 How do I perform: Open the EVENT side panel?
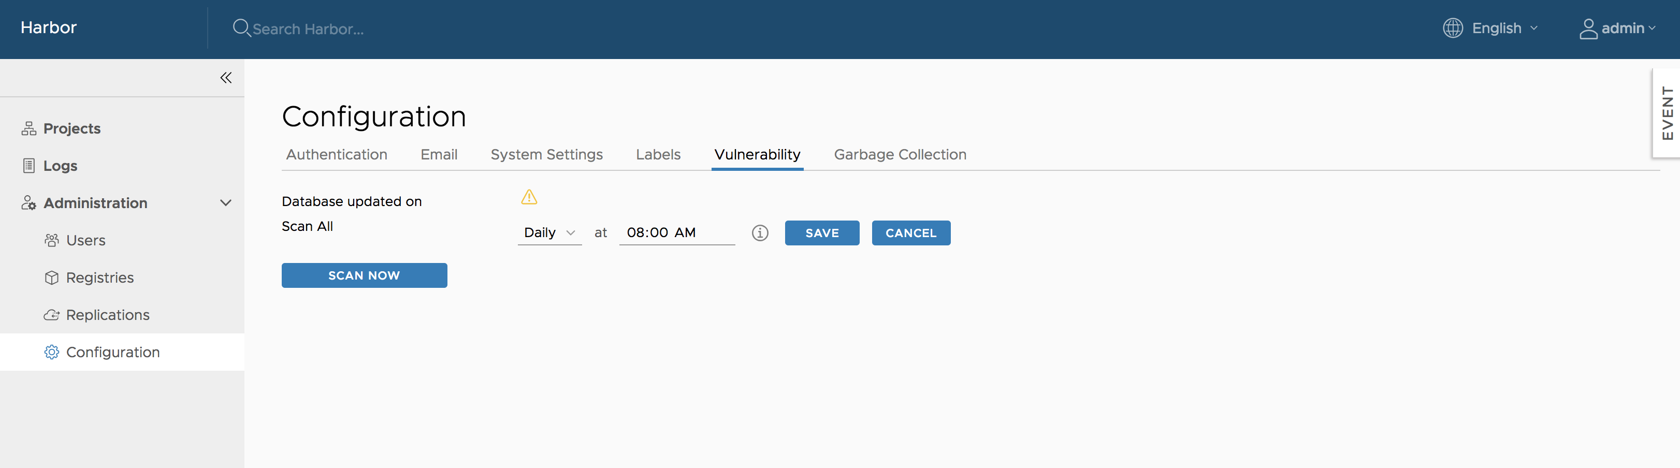(x=1667, y=113)
